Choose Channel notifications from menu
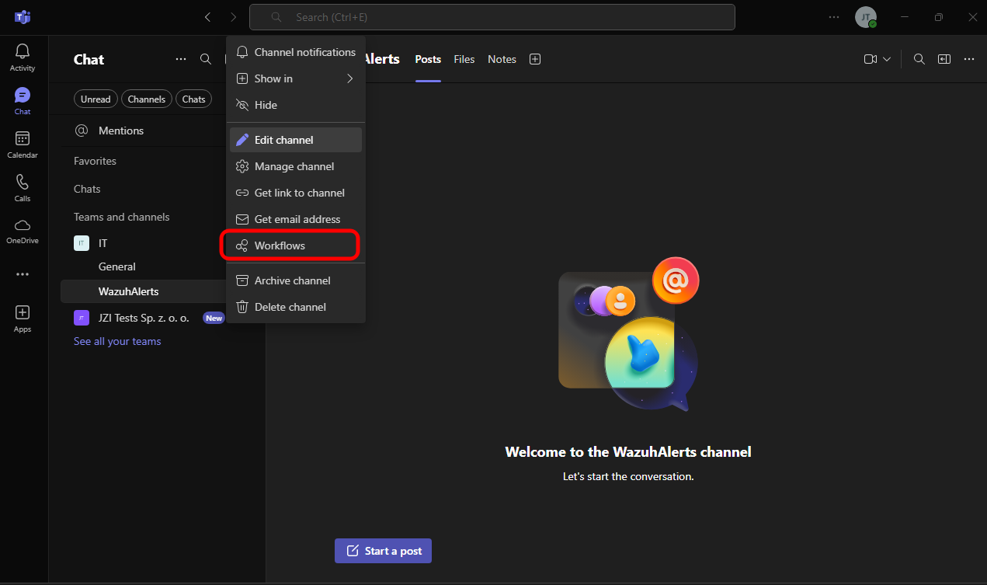This screenshot has height=585, width=987. pyautogui.click(x=296, y=52)
